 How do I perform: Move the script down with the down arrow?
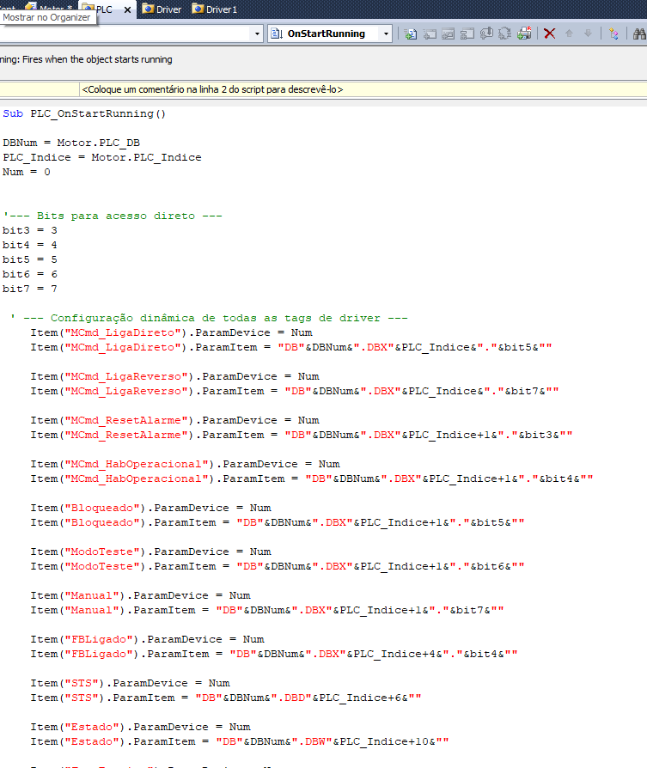tap(588, 34)
